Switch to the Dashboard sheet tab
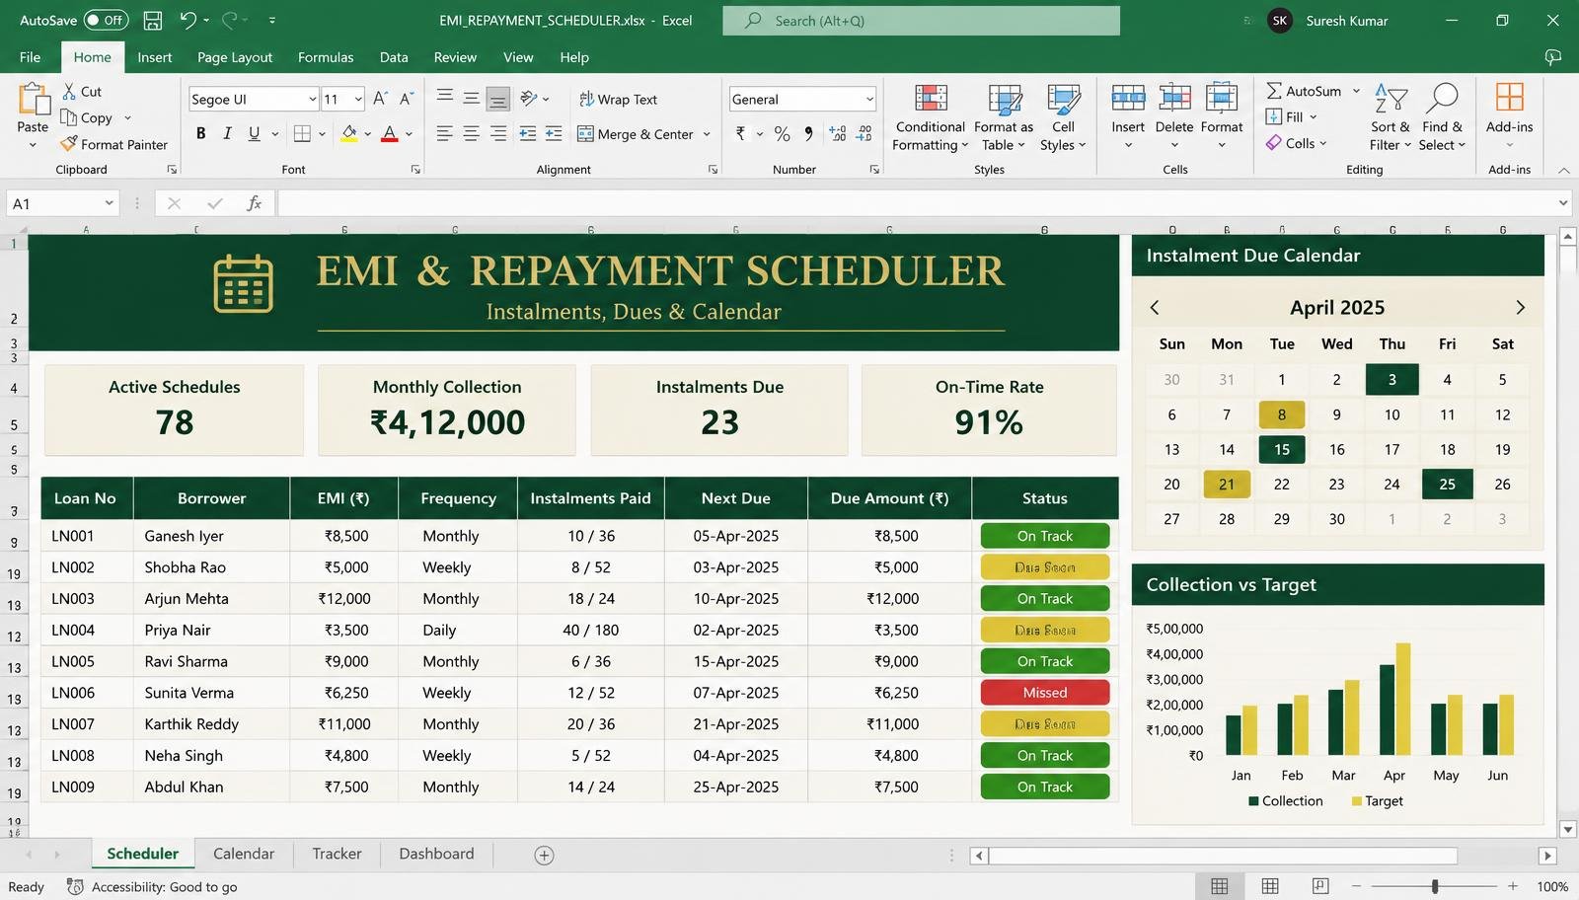 point(436,854)
